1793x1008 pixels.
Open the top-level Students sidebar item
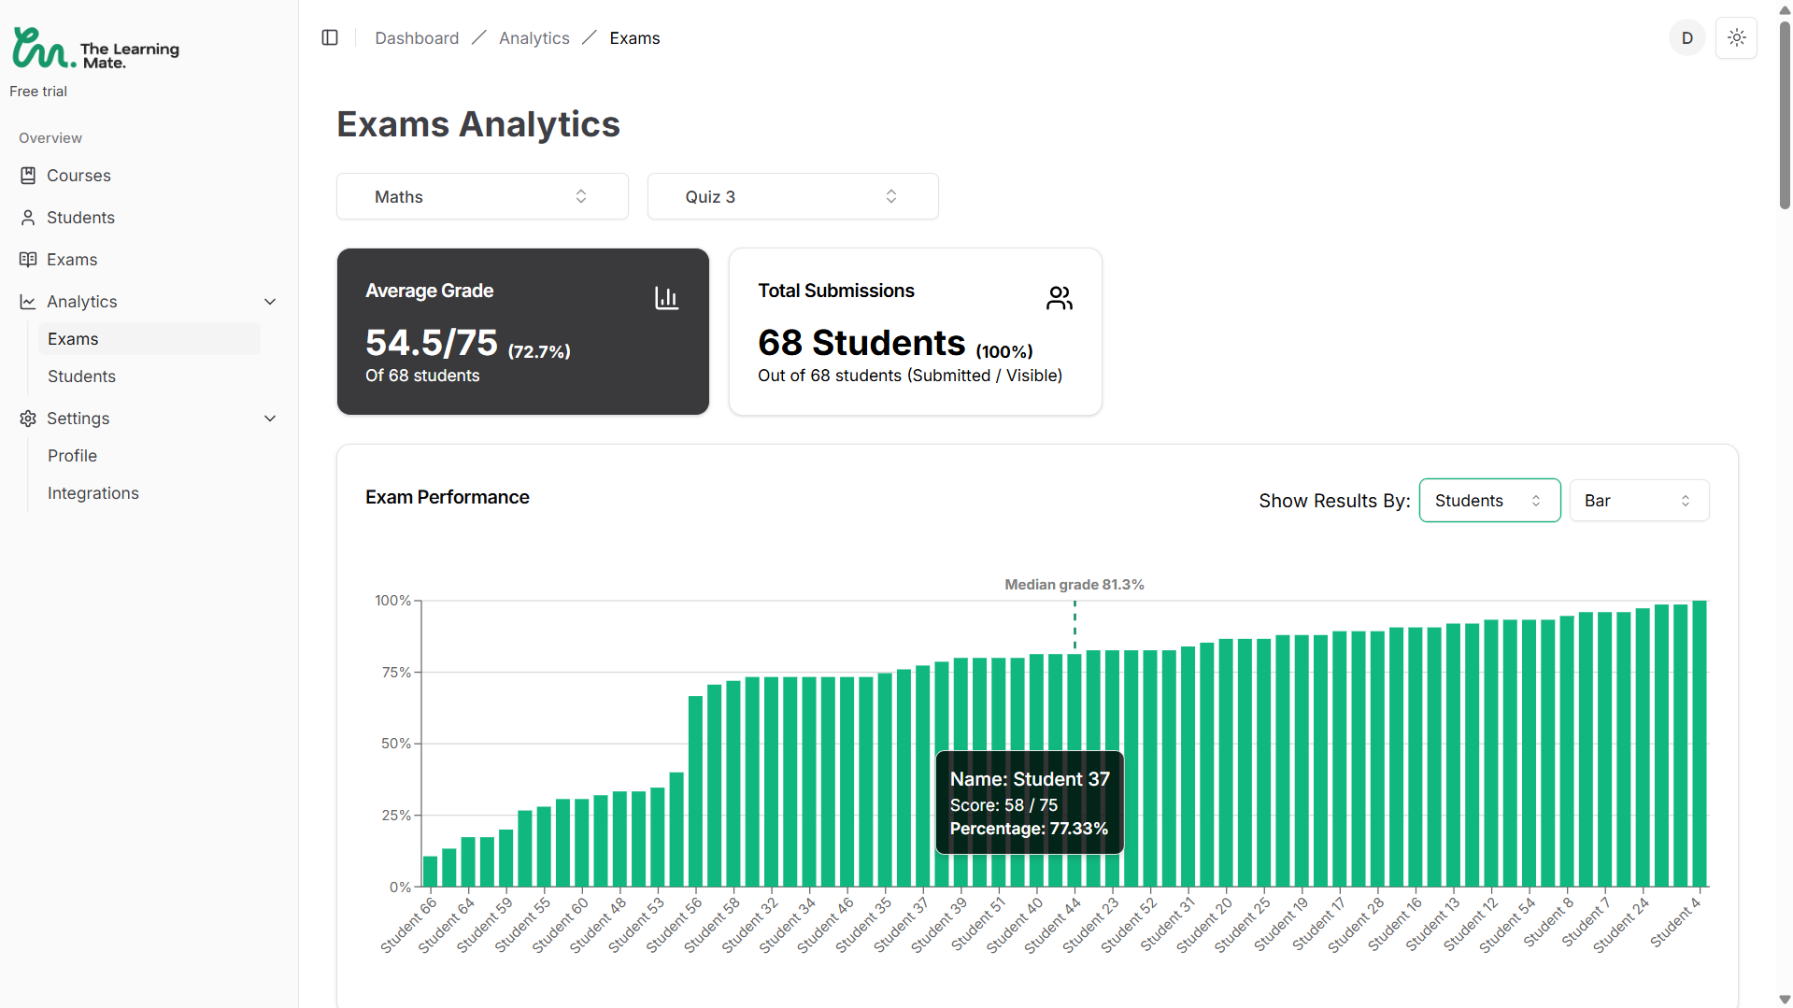tap(80, 218)
